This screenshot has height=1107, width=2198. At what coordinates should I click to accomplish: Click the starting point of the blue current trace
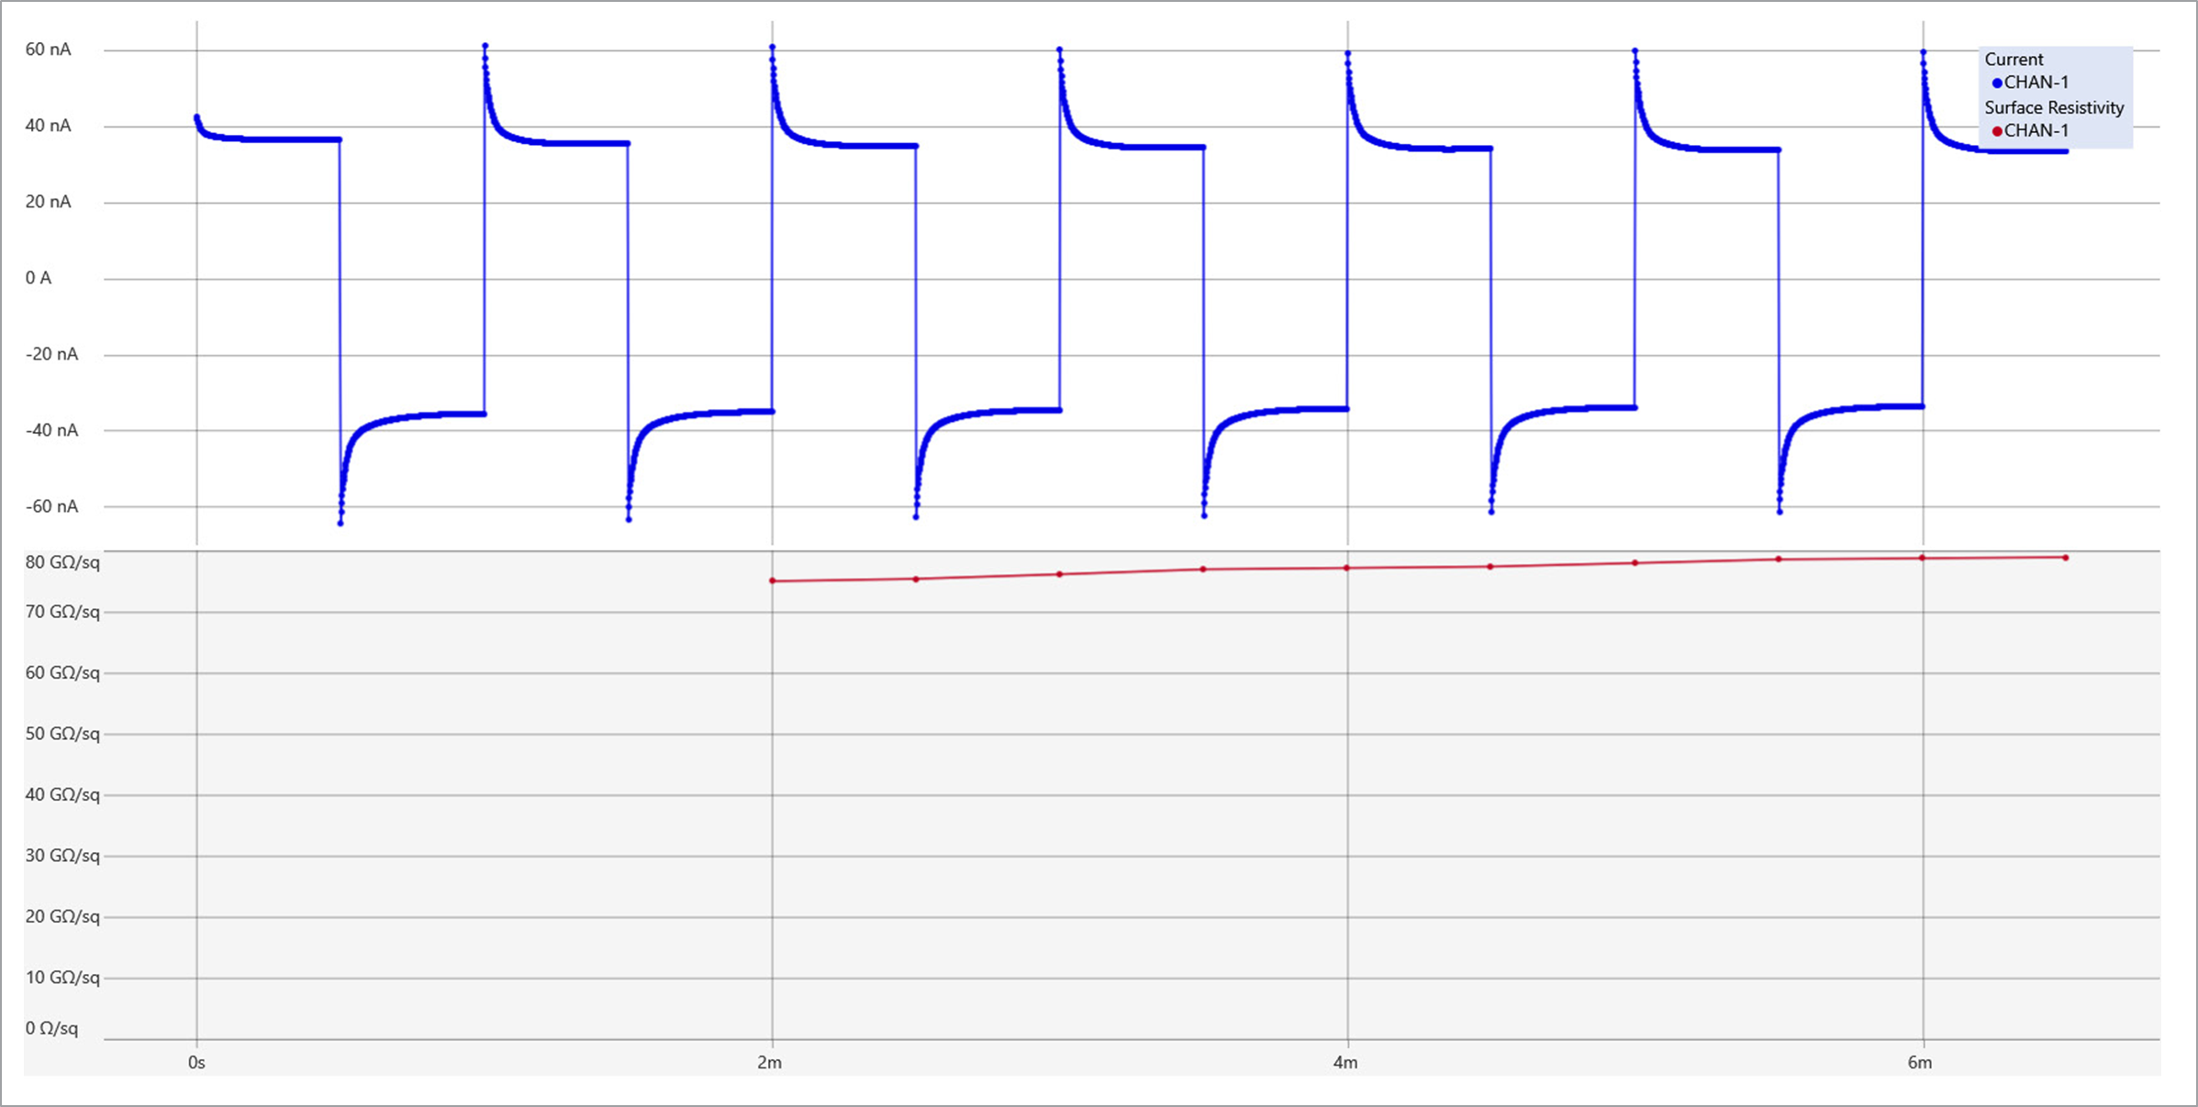tap(197, 116)
